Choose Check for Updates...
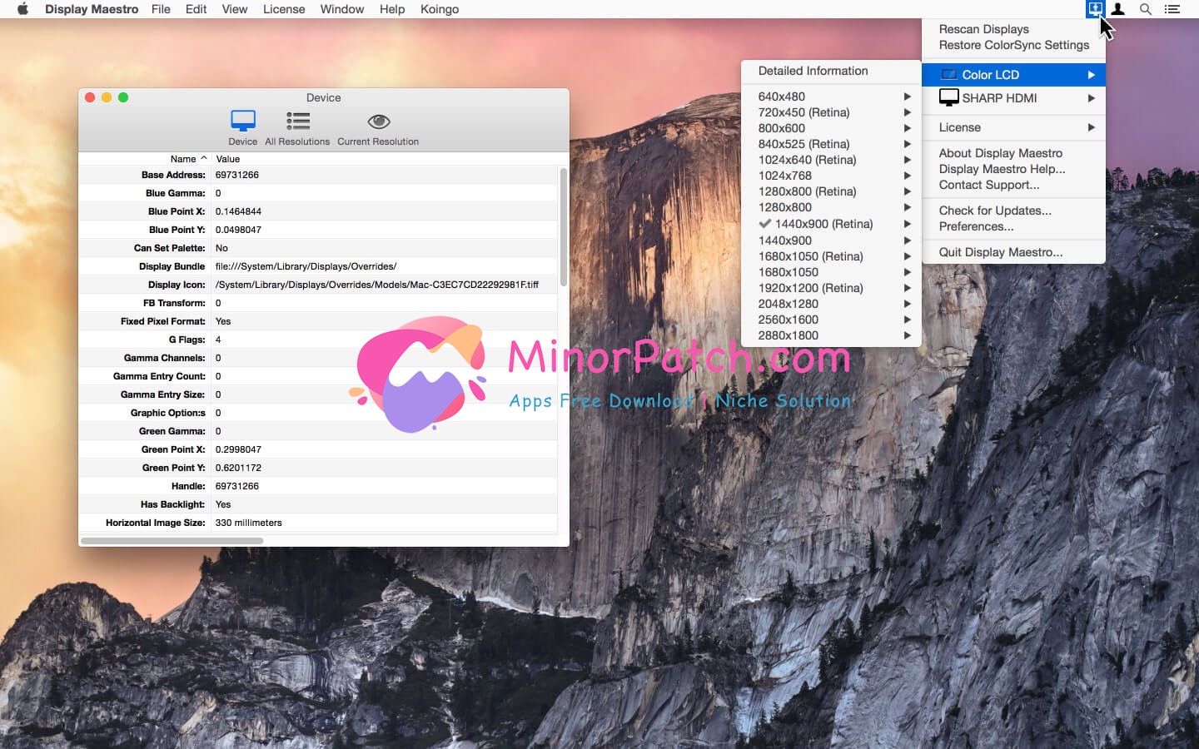1199x749 pixels. 1013,211
